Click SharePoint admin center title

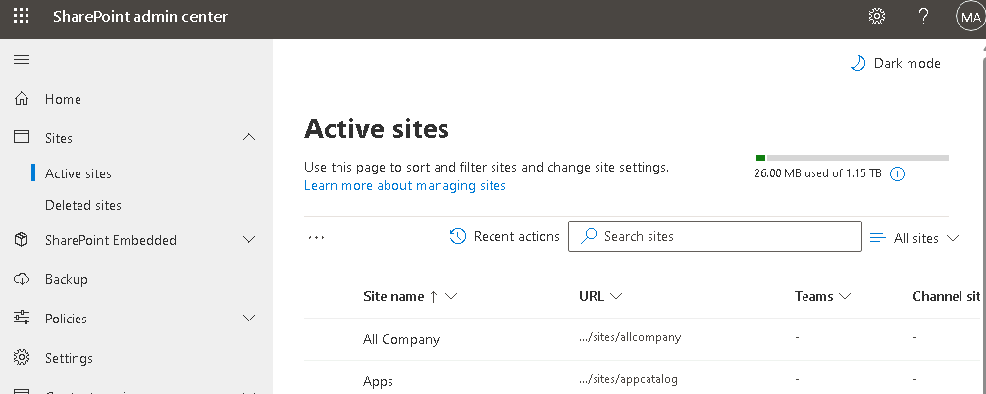pyautogui.click(x=140, y=17)
